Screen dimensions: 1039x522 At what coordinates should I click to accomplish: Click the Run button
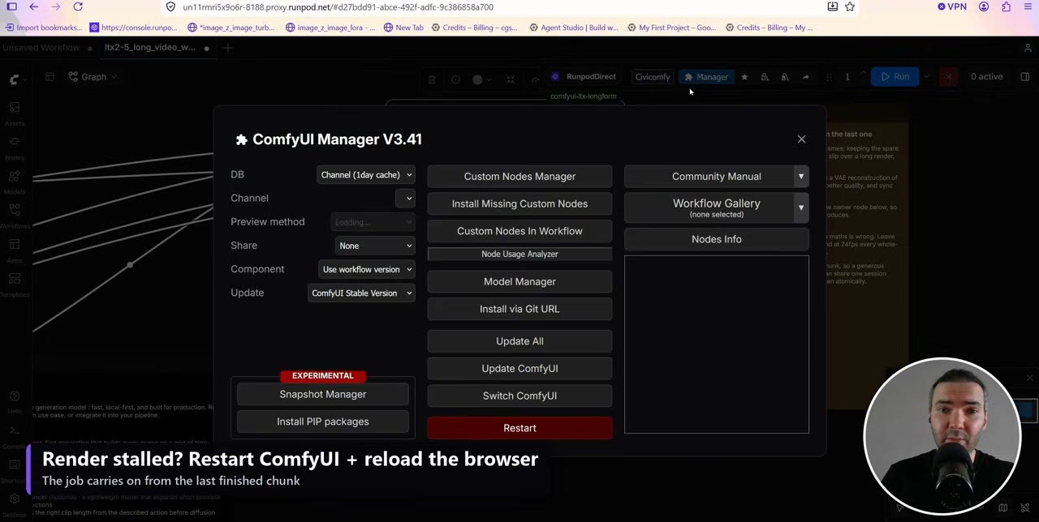coord(895,77)
